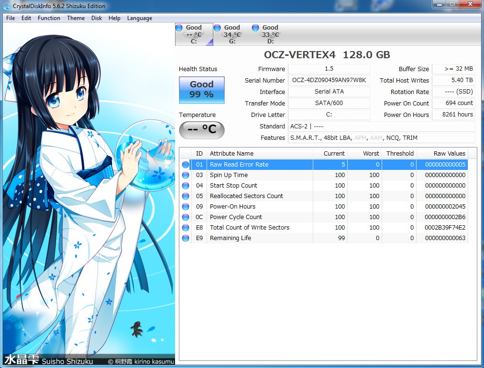484x368 pixels.
Task: Select the Start Stop Count row
Action: tap(324, 186)
